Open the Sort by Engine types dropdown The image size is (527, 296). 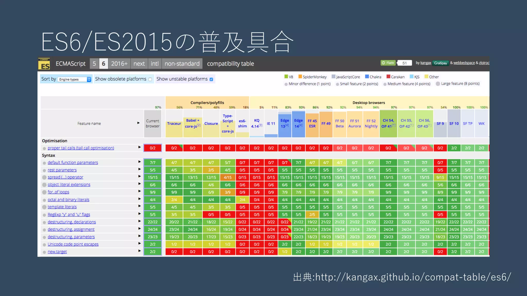click(74, 79)
